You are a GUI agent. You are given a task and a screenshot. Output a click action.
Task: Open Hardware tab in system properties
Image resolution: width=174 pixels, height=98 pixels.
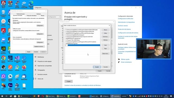coord(39,14)
